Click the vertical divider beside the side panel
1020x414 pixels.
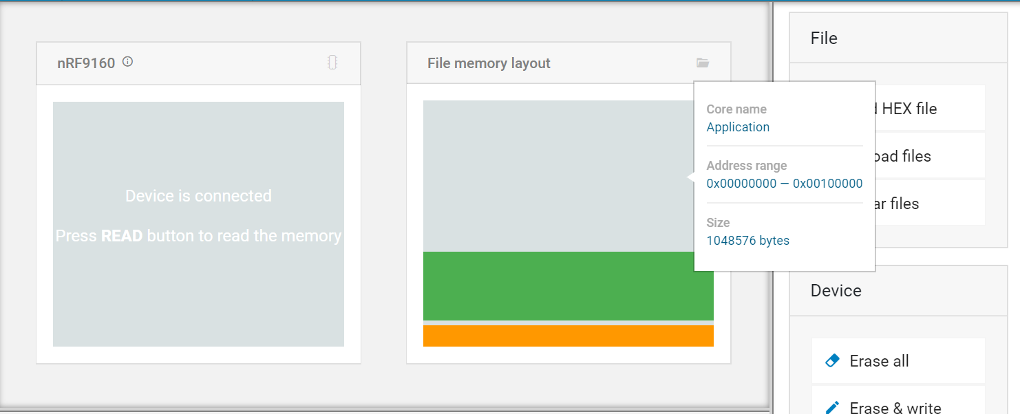coord(771,206)
